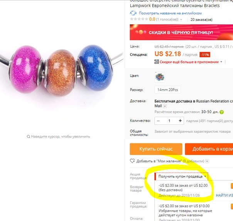Expand the app discounts dropdown arrow
233x221 pixels.
click(221, 62)
